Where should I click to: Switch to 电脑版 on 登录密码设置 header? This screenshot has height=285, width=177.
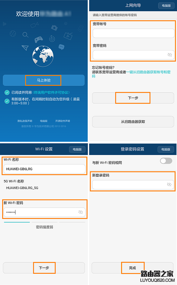click(x=166, y=149)
